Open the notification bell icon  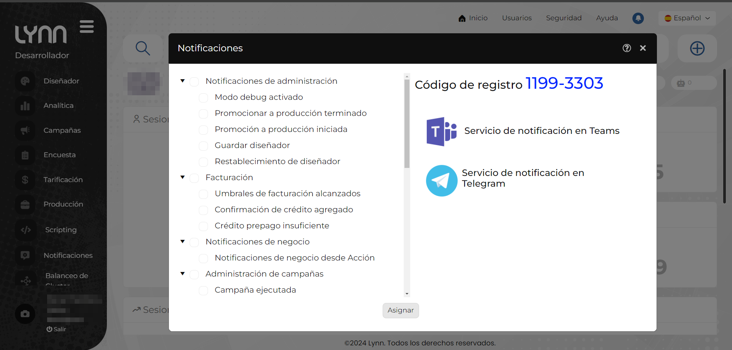pyautogui.click(x=638, y=18)
